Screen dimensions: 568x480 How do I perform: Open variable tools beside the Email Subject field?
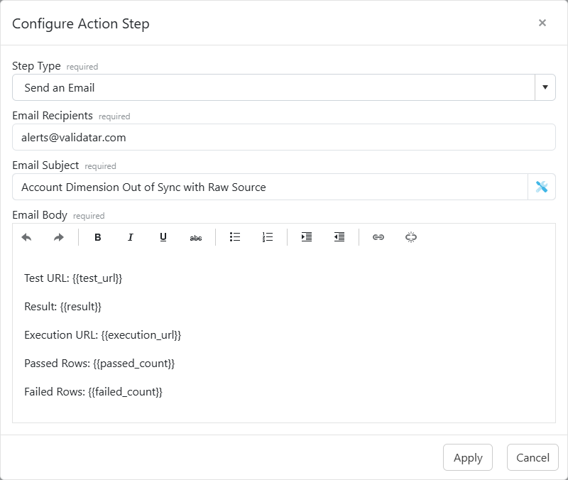[x=542, y=186]
